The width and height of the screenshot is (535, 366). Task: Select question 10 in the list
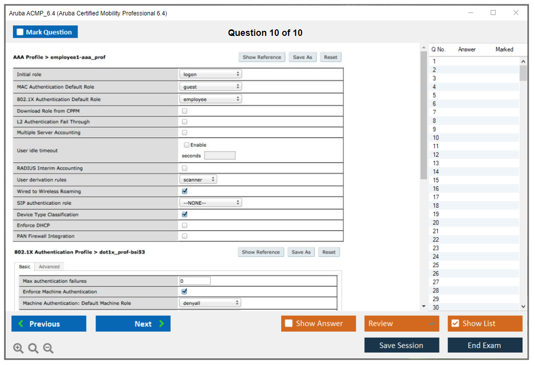pos(436,137)
